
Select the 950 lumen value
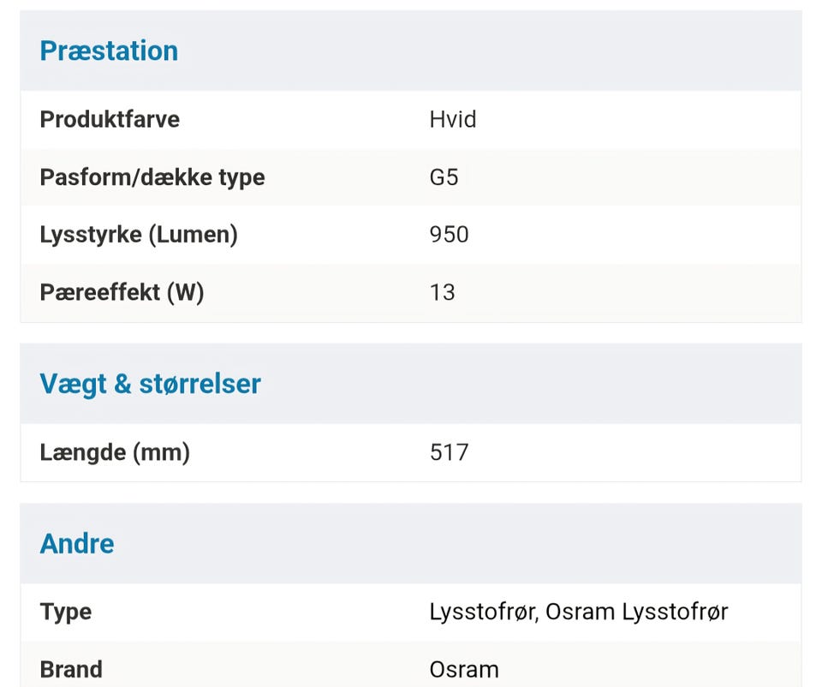tap(450, 235)
